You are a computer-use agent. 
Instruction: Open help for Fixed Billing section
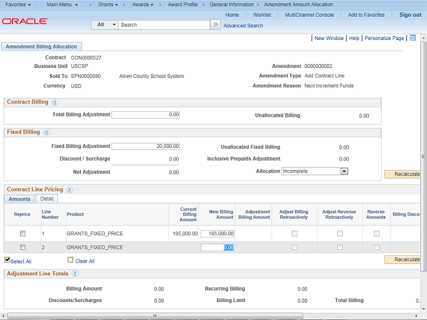point(47,132)
